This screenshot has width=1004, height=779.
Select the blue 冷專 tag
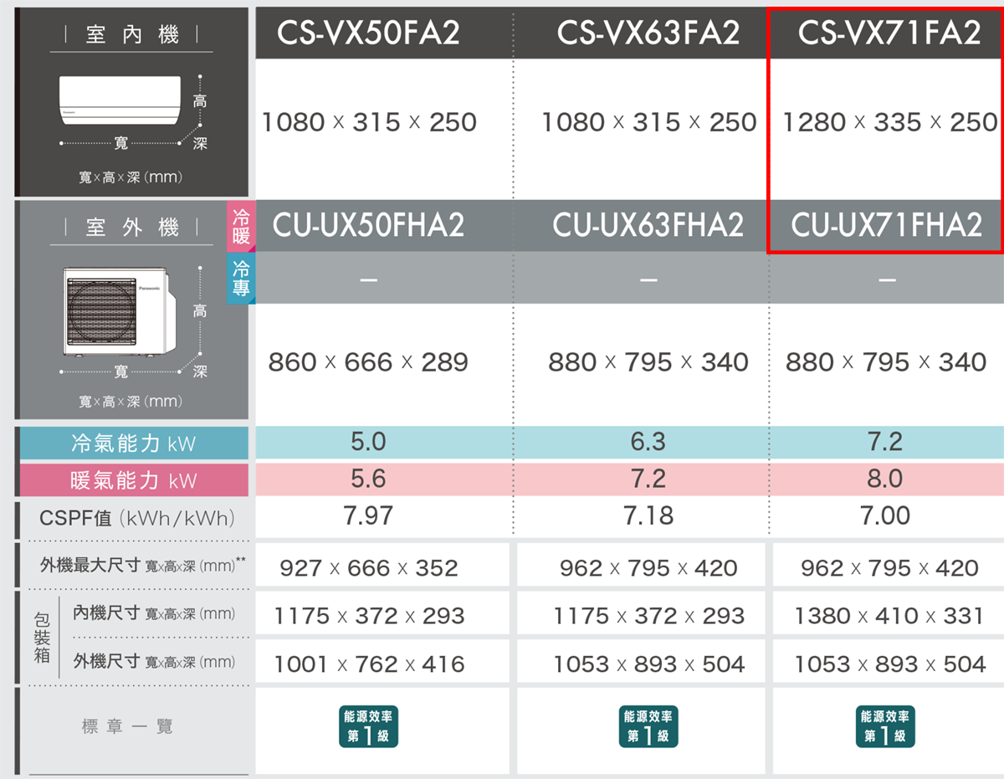[241, 279]
